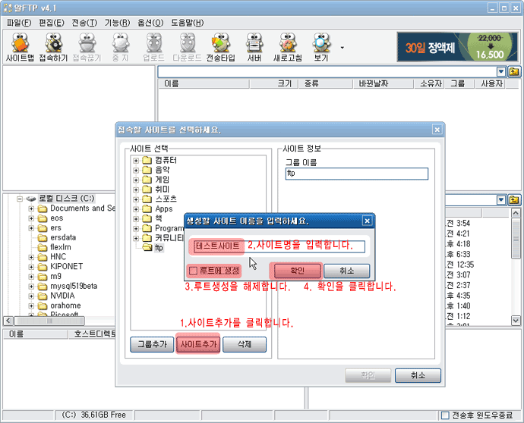Open the 보기 view icon
This screenshot has width=524, height=423.
321,47
